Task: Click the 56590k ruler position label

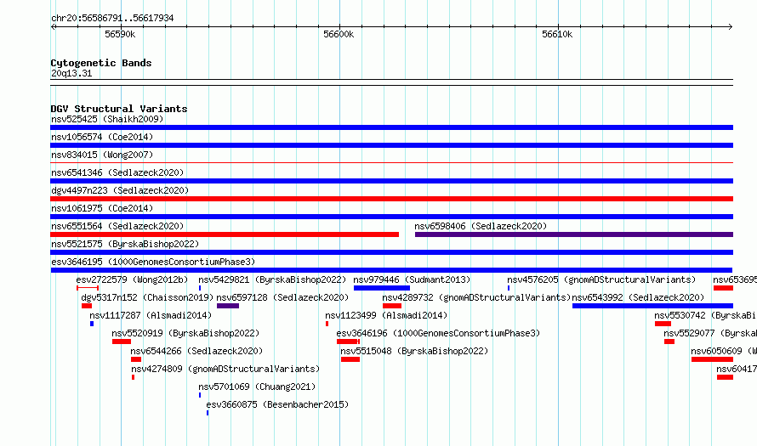Action: [x=120, y=34]
